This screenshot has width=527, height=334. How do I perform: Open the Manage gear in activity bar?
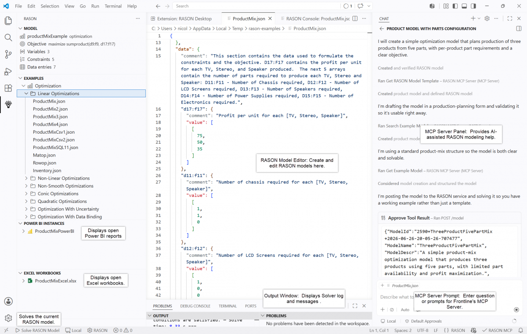[8, 318]
